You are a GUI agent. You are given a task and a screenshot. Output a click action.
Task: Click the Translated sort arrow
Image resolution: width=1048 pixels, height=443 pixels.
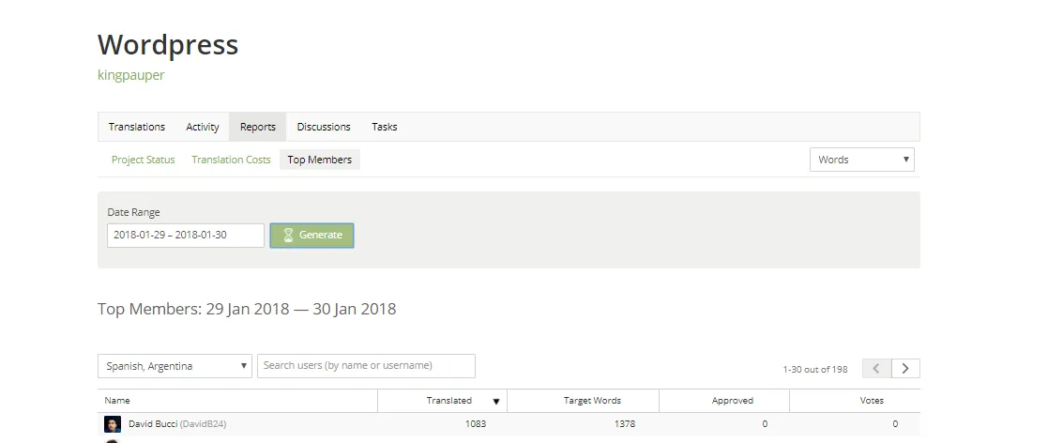point(496,402)
